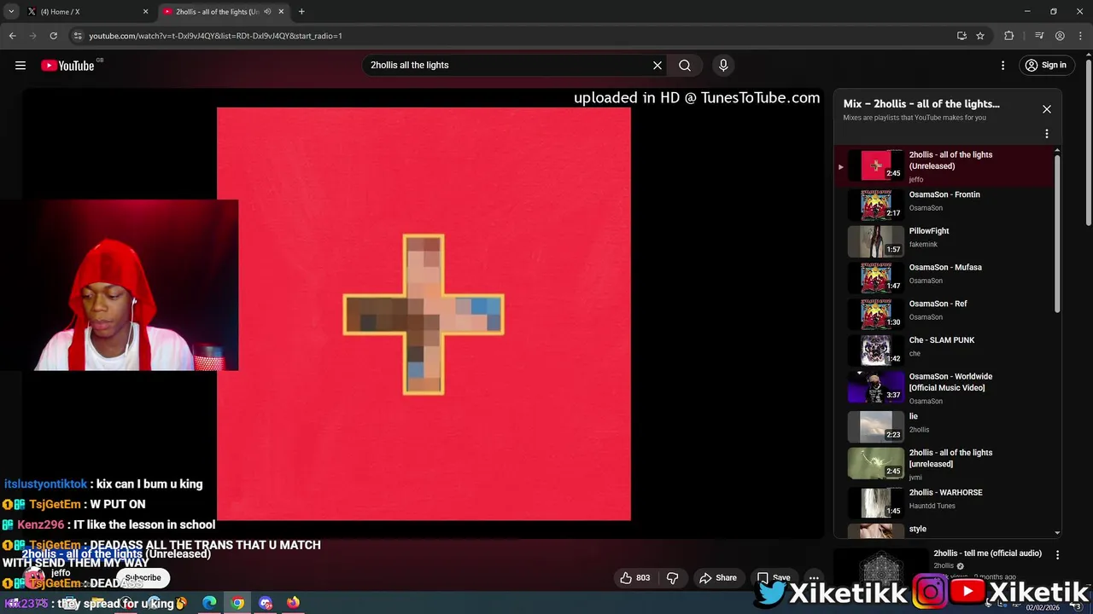Click the YouTube URL address bar
The image size is (1093, 614).
(x=512, y=36)
